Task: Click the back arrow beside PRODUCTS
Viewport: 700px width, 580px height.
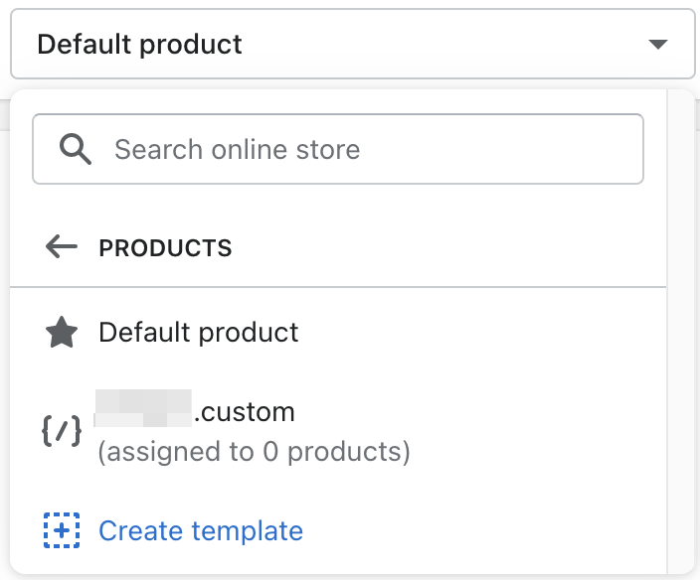Action: [62, 247]
